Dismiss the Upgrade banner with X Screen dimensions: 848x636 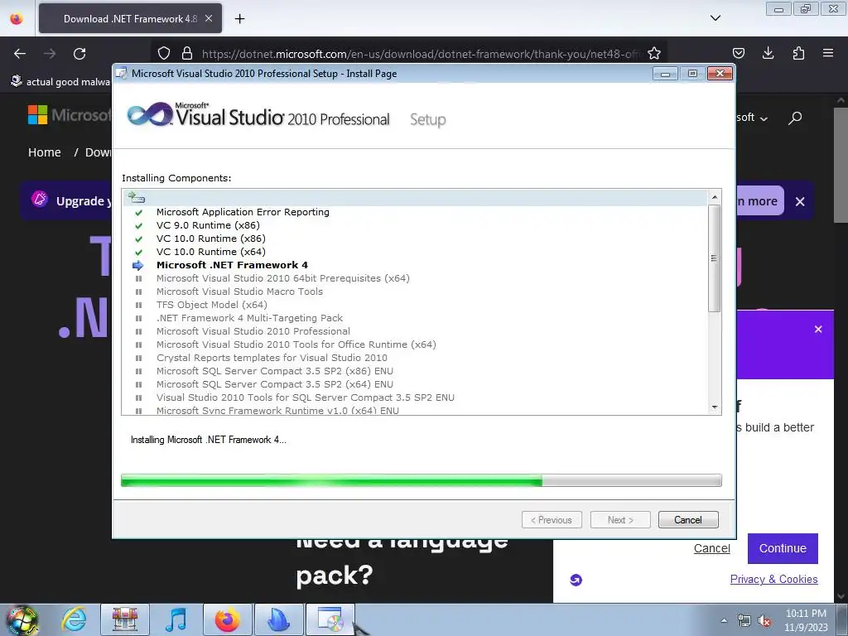point(800,202)
